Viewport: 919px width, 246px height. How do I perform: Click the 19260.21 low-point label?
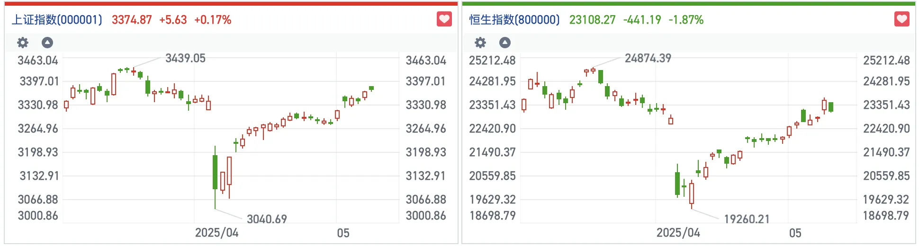coord(747,219)
